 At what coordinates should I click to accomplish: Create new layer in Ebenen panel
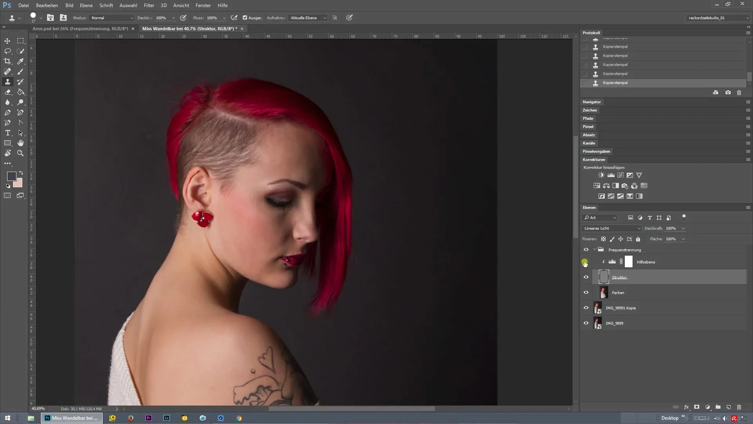tap(729, 407)
